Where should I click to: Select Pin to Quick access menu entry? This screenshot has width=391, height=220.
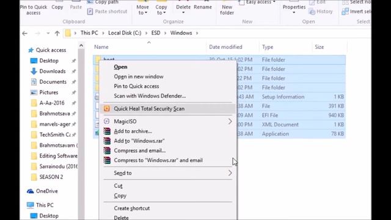136,86
